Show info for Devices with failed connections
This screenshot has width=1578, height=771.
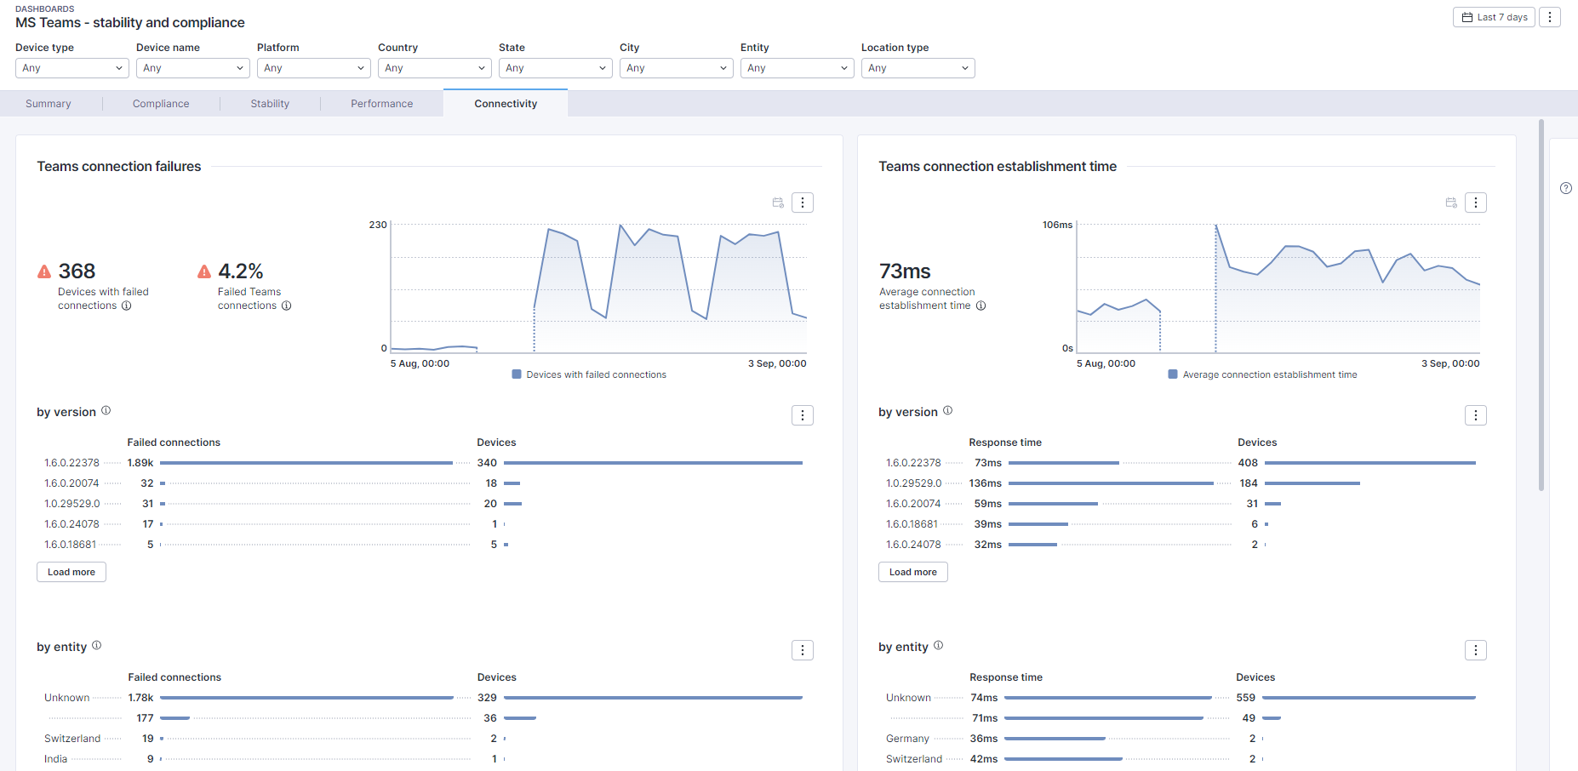(127, 306)
